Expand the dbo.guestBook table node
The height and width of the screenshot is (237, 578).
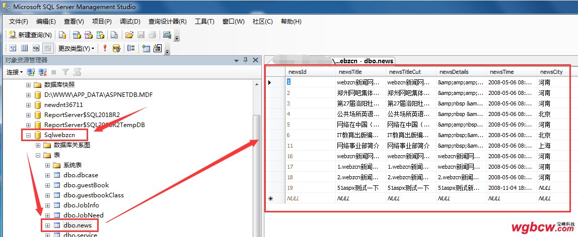(47, 185)
